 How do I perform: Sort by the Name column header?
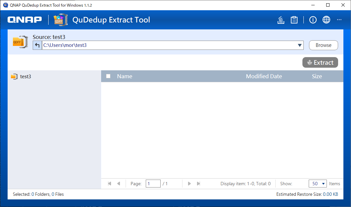click(125, 77)
